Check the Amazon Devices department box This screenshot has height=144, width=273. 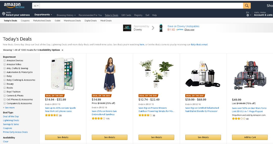[x=5, y=61]
